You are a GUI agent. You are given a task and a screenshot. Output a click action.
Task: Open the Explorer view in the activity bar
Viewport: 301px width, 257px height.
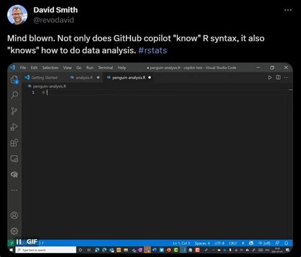point(15,80)
